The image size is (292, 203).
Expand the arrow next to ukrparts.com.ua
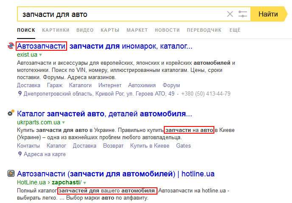click(x=64, y=123)
